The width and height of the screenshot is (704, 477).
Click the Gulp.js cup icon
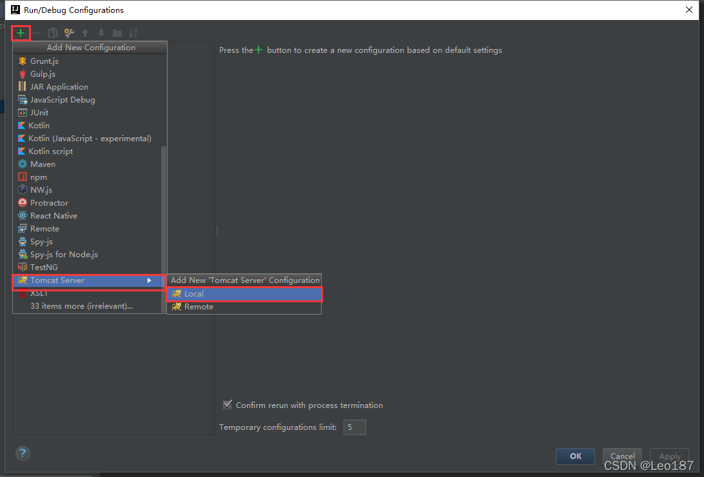23,74
